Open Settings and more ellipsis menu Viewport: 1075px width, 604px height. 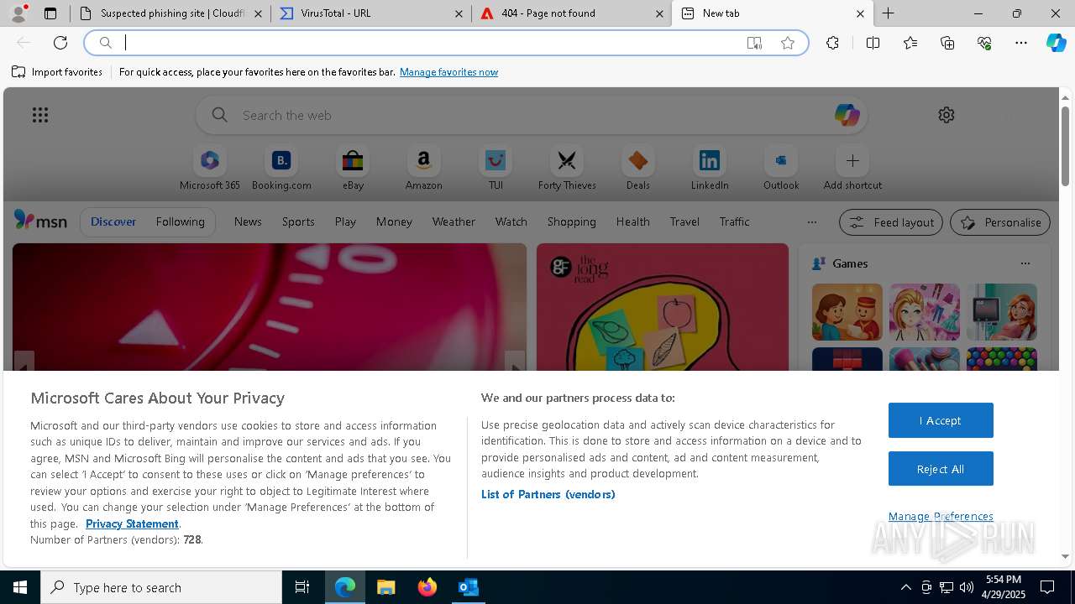(1021, 43)
